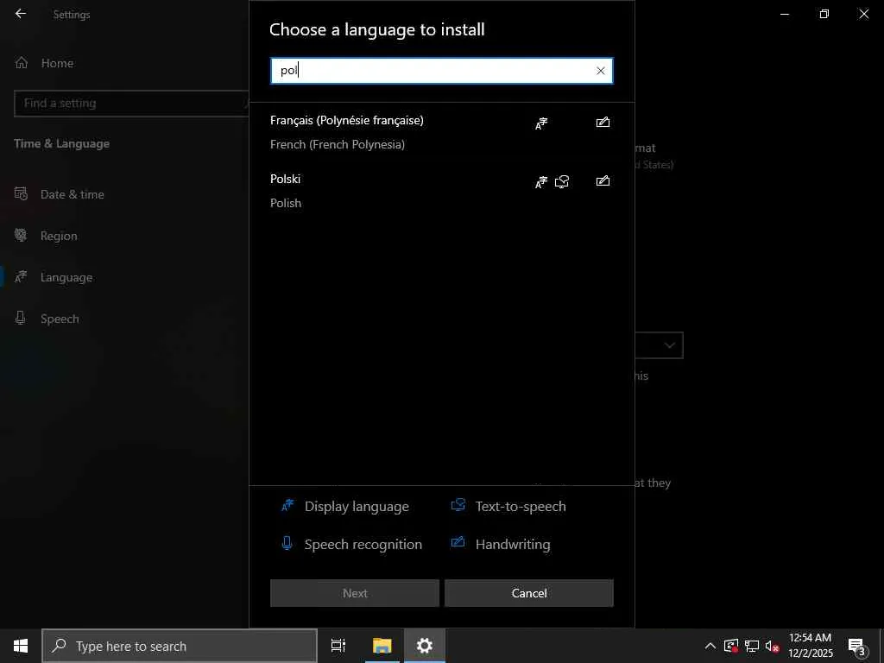884x663 pixels.
Task: Show hidden system tray icons
Action: (x=710, y=646)
